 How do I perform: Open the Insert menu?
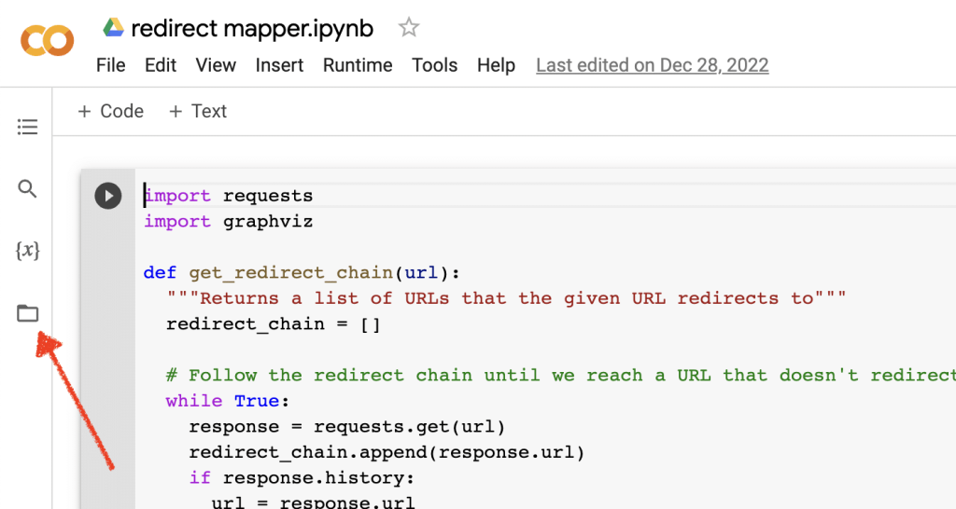coord(279,65)
